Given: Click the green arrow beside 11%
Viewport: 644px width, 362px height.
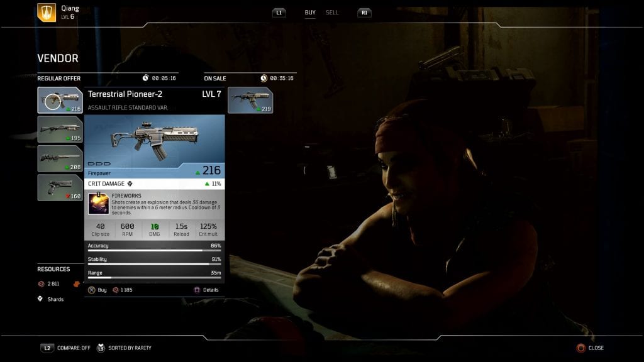Looking at the screenshot, I should [x=207, y=184].
